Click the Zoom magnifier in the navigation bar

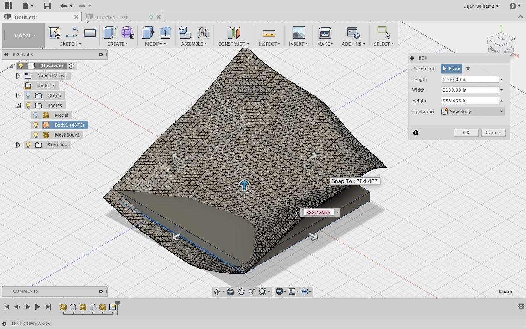(x=251, y=291)
